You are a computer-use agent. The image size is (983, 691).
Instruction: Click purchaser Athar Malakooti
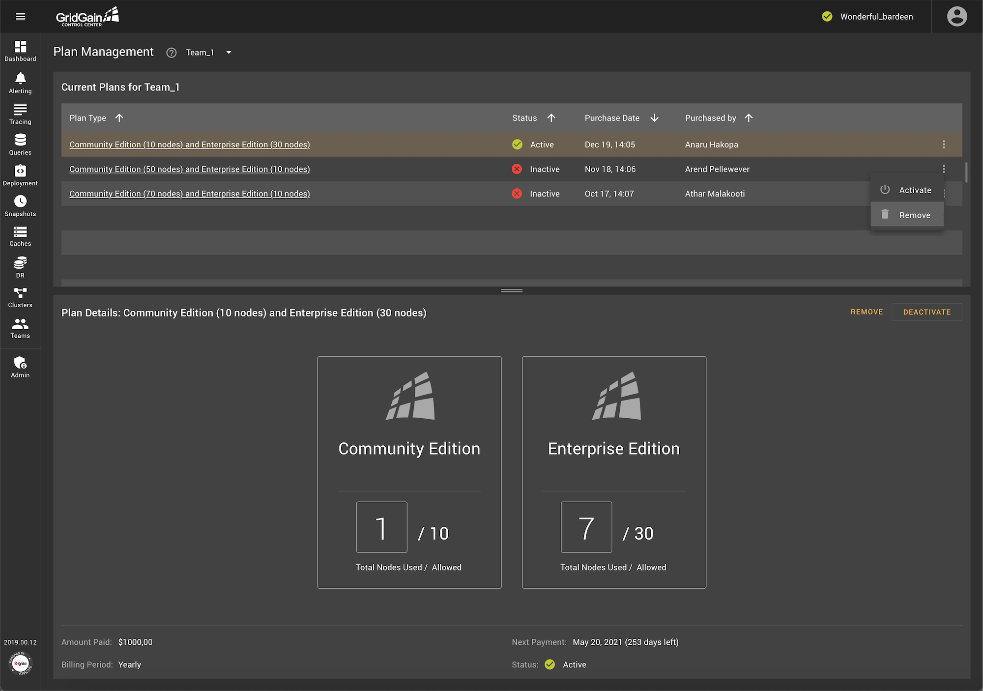[x=715, y=194]
